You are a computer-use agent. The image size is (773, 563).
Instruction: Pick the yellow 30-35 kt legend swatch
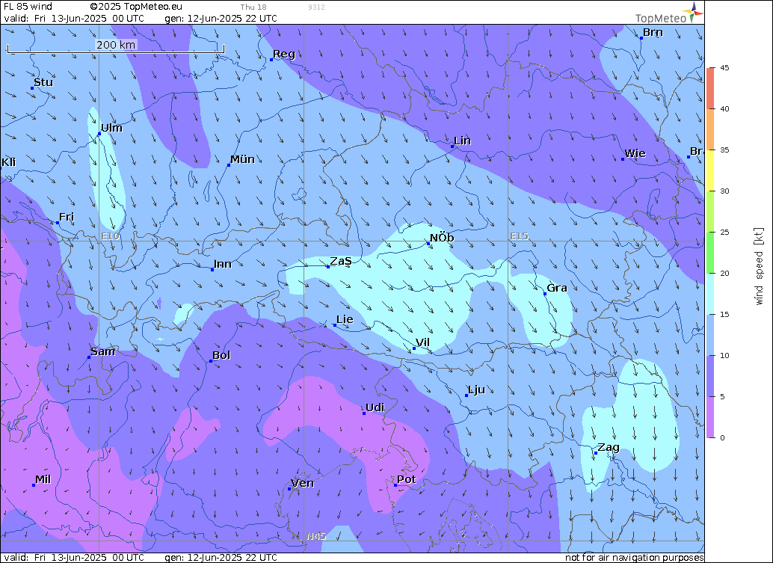pos(710,170)
